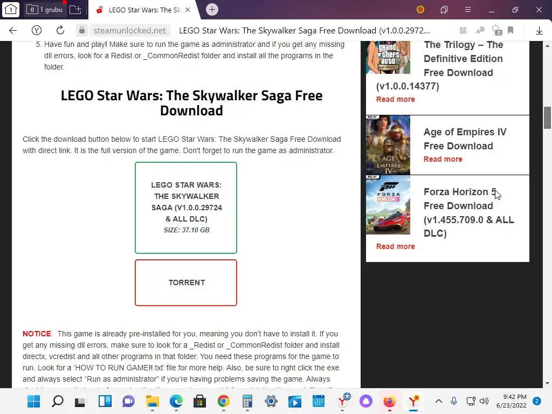This screenshot has width=552, height=414.
Task: Click the translate page icon
Action: pos(480,31)
